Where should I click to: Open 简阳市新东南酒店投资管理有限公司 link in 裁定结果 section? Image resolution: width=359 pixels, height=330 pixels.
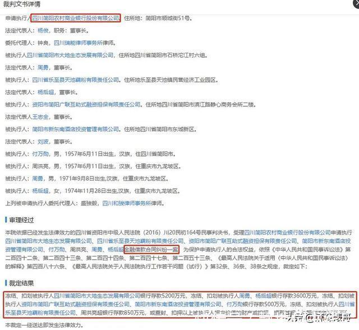(178, 304)
